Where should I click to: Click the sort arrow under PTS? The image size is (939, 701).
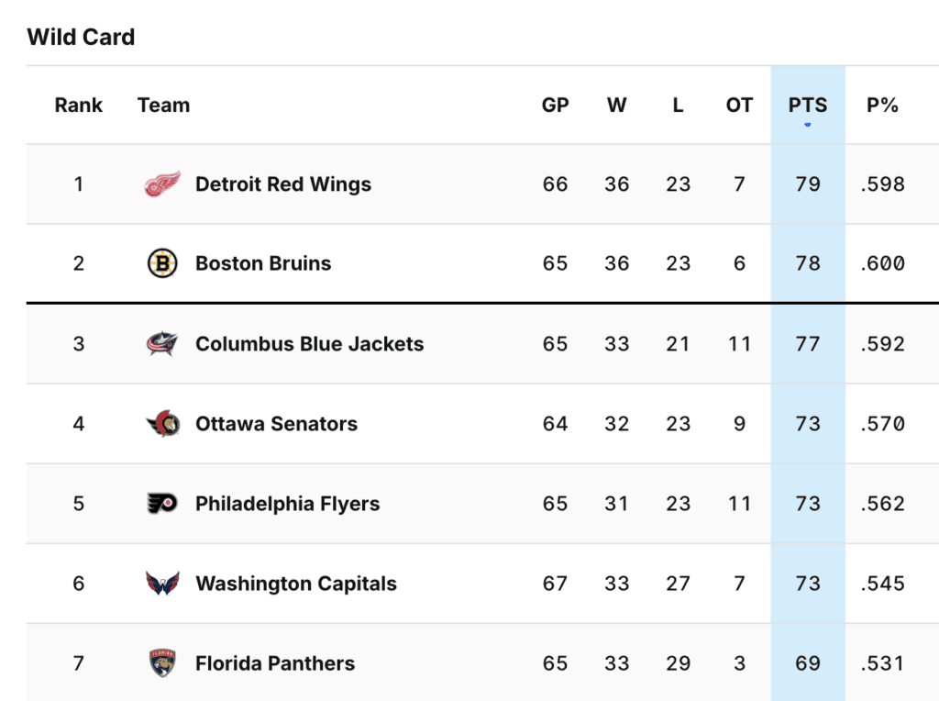coord(807,125)
